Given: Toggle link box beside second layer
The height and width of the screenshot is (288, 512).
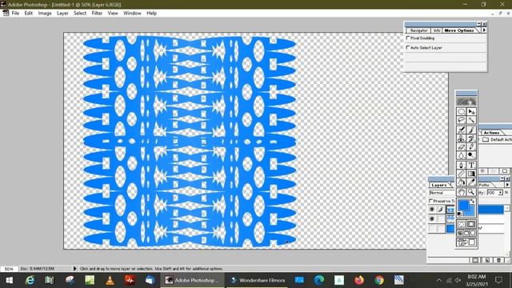Looking at the screenshot, I should pos(441,218).
